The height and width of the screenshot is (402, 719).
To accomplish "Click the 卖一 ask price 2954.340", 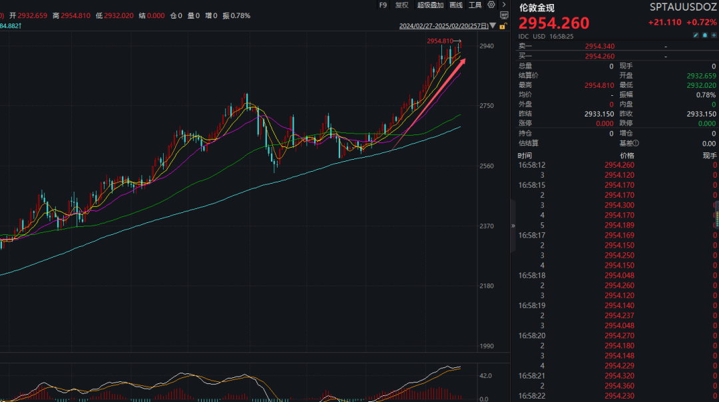I will [x=599, y=47].
